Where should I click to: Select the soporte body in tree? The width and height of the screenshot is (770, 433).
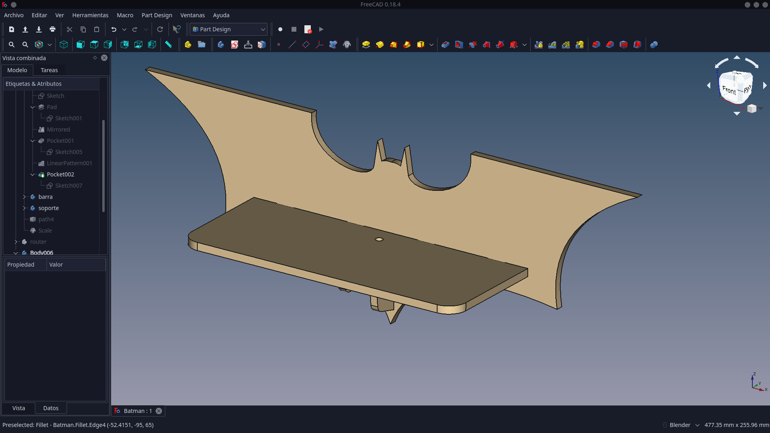pyautogui.click(x=49, y=208)
